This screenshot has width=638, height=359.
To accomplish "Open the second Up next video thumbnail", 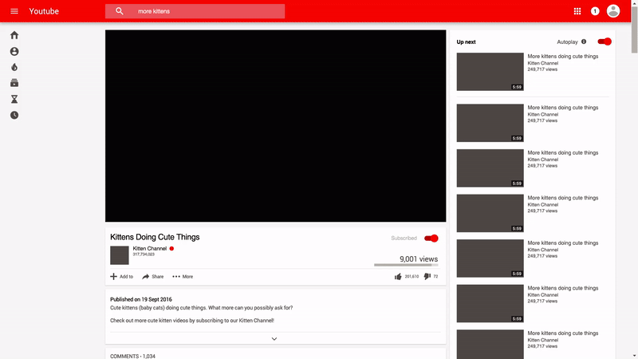I will pos(490,123).
